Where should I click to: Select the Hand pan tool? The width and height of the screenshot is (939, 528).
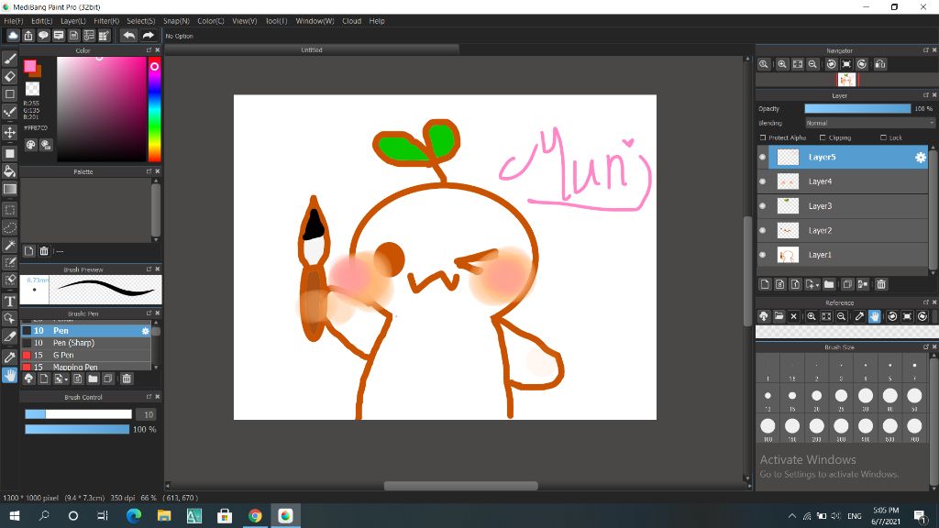click(9, 375)
